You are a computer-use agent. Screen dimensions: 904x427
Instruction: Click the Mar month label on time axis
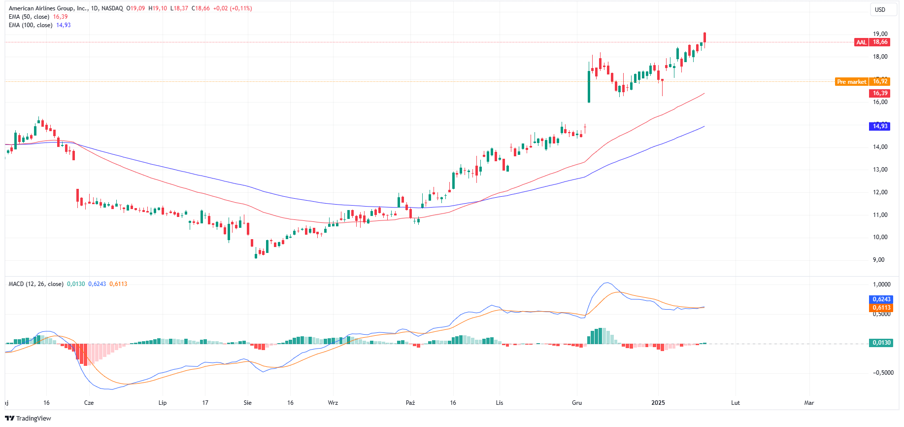click(809, 403)
